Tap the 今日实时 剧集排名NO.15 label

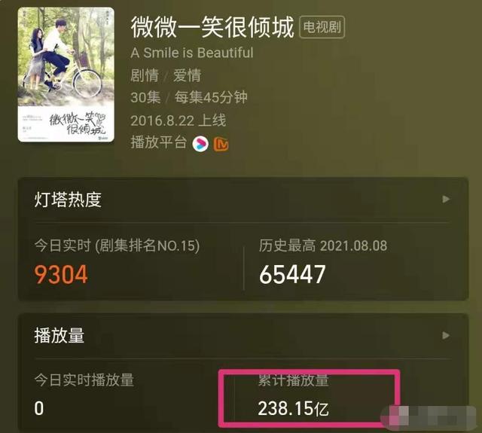[117, 245]
